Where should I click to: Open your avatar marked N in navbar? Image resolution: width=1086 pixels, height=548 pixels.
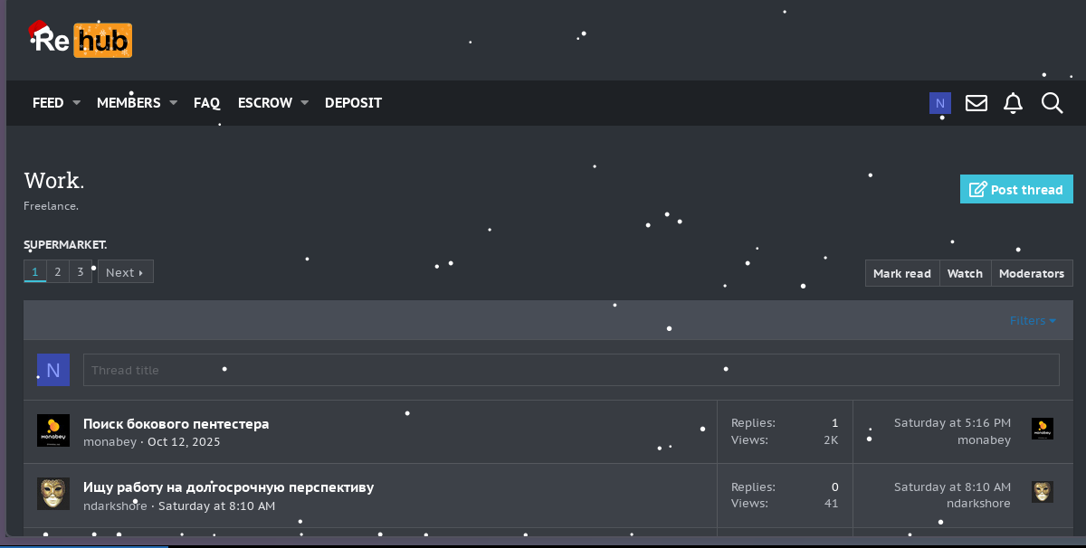940,102
